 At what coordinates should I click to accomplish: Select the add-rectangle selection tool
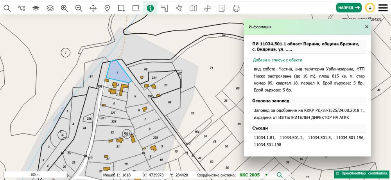(x=122, y=8)
